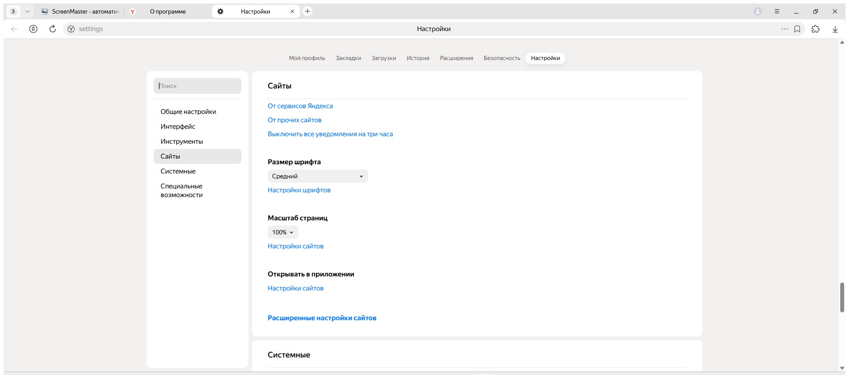Open the Закладки section
This screenshot has height=375, width=849.
(348, 58)
